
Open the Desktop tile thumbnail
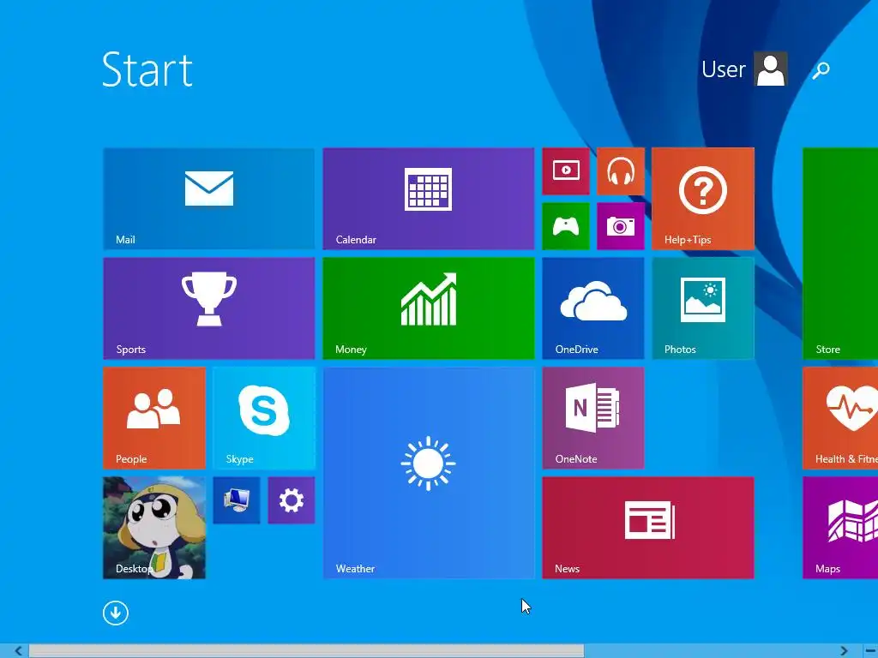pyautogui.click(x=154, y=528)
